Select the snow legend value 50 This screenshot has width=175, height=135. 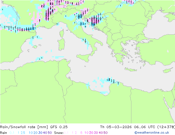[x=105, y=133]
